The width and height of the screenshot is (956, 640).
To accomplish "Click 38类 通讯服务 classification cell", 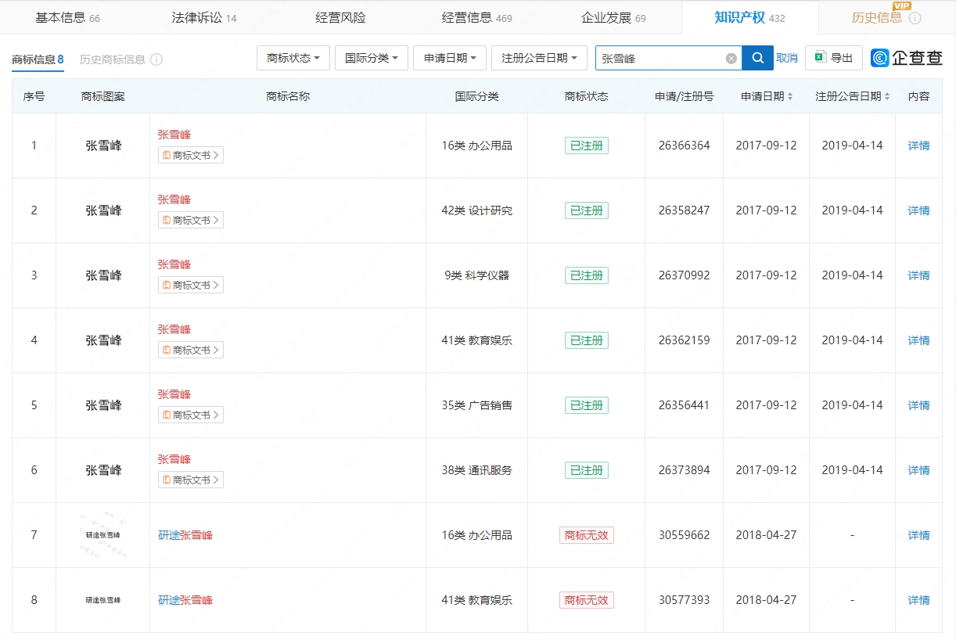I will click(x=477, y=470).
